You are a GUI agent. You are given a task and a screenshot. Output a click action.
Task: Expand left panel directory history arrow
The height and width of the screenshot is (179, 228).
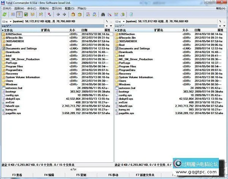[111, 26]
